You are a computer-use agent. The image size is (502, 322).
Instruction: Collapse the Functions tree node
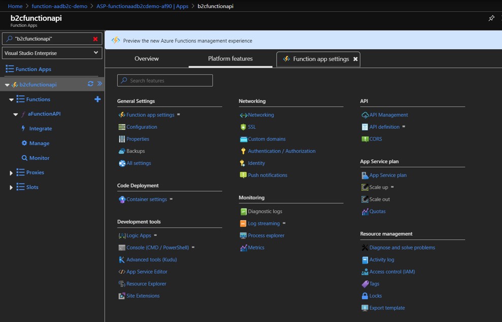click(11, 99)
